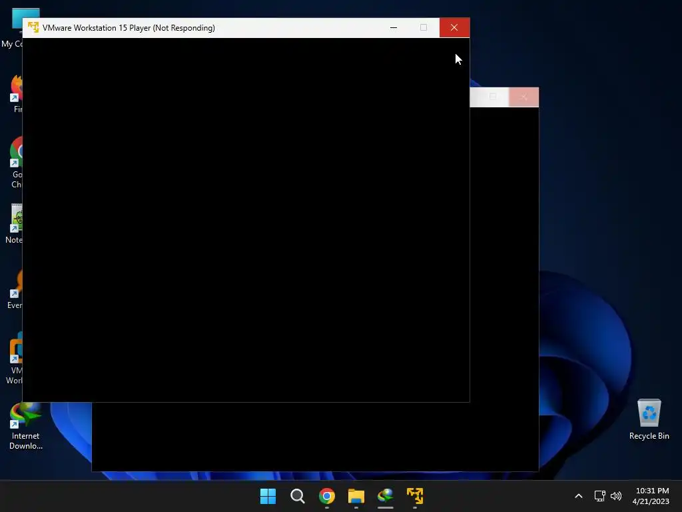682x512 pixels.
Task: Maximize the VMware Workstation 15 Player window
Action: [424, 27]
